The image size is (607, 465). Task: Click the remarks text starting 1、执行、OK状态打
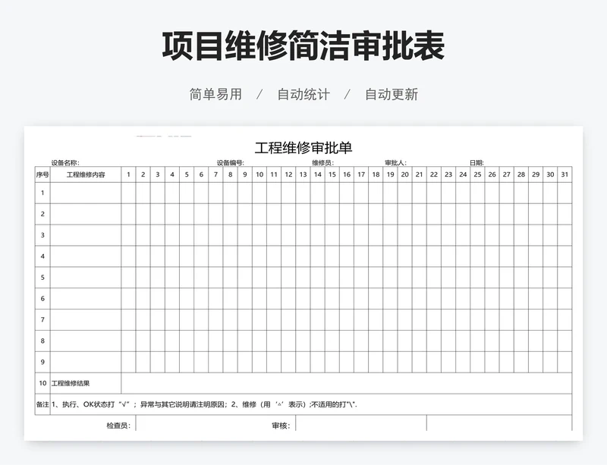[204, 404]
